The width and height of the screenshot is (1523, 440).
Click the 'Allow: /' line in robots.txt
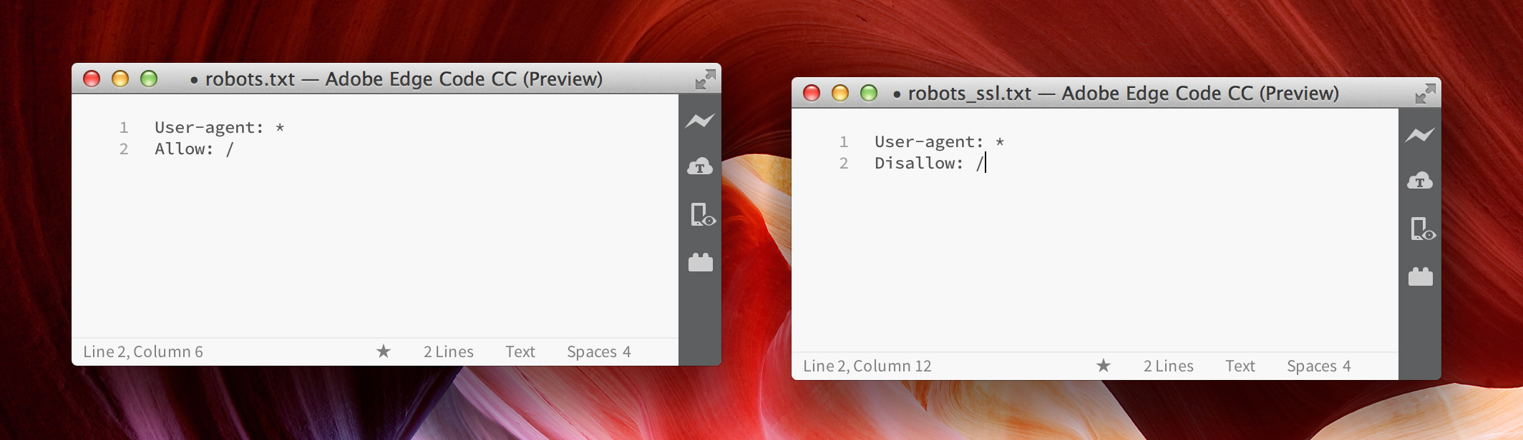pyautogui.click(x=194, y=149)
